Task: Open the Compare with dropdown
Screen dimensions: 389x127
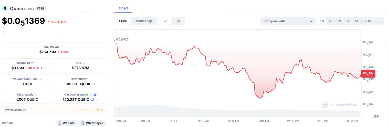Action: 288,21
